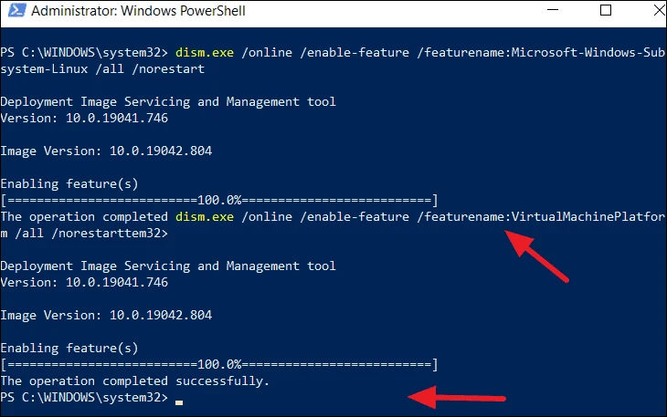Click the red arrow pointing at the prompt
667x417 pixels.
(457, 398)
